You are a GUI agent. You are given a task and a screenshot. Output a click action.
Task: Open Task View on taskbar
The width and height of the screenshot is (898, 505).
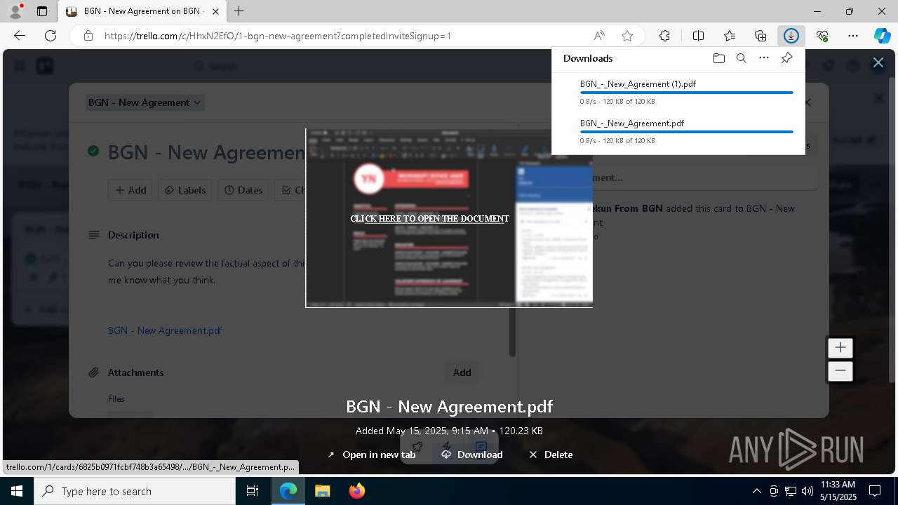(x=253, y=491)
